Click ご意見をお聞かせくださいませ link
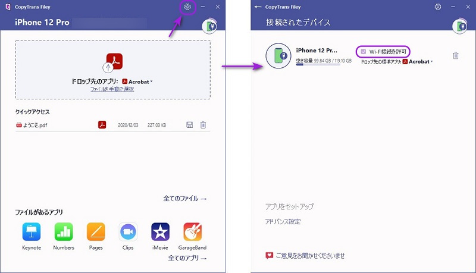This screenshot has height=273, width=476. tap(310, 256)
